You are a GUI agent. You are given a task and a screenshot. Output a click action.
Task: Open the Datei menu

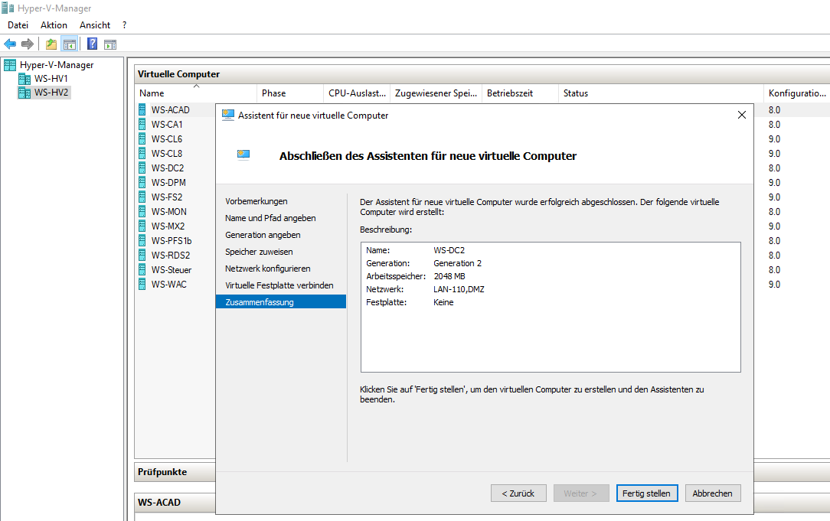click(18, 24)
